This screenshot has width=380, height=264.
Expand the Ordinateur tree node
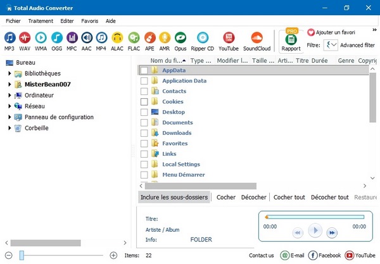click(9, 95)
